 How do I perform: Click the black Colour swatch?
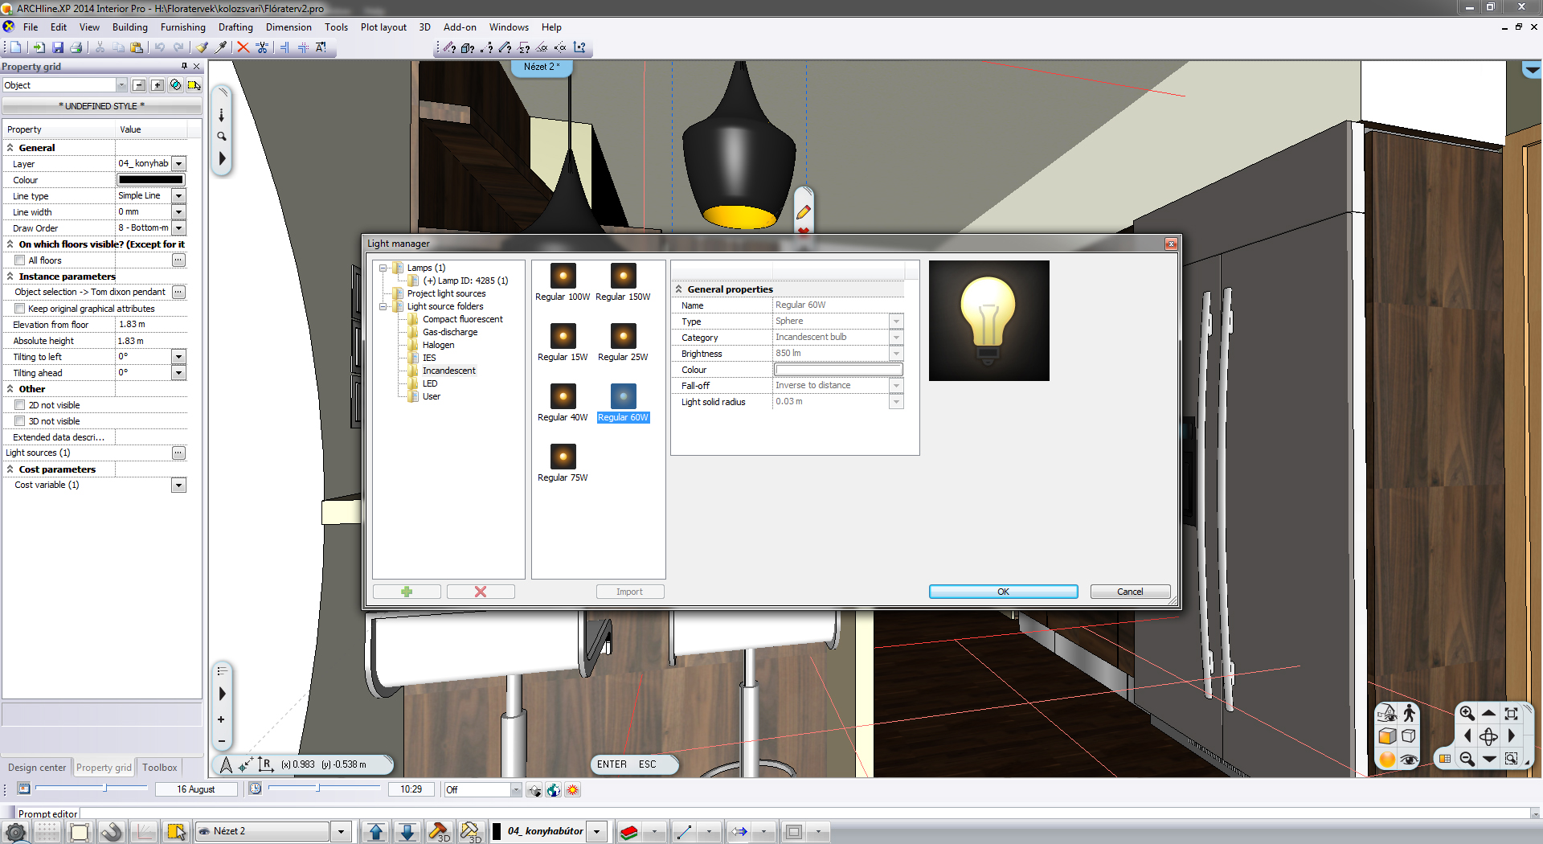tap(151, 180)
